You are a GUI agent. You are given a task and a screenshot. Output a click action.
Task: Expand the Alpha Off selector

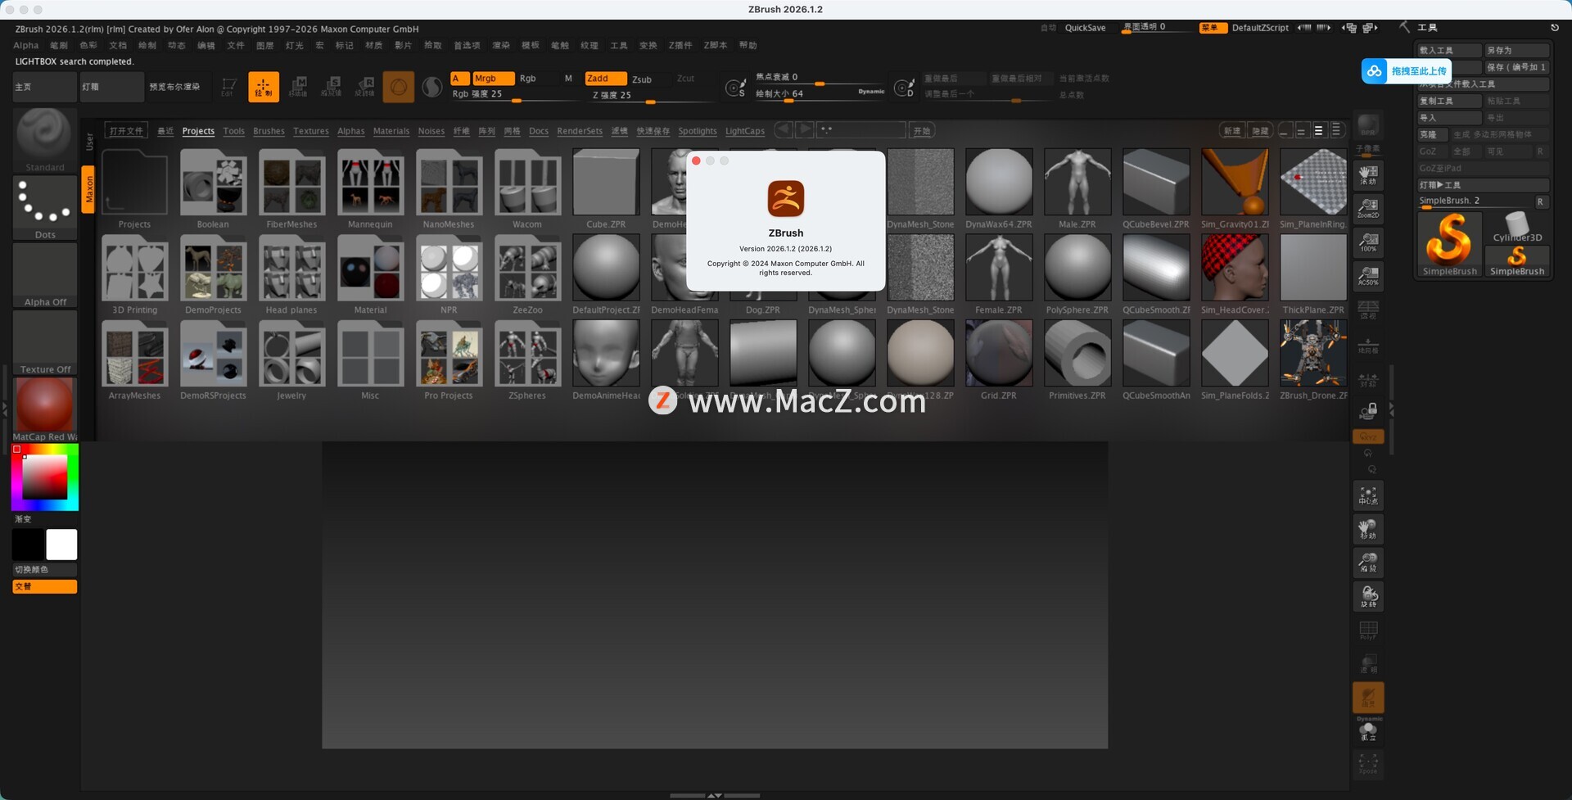click(x=44, y=273)
